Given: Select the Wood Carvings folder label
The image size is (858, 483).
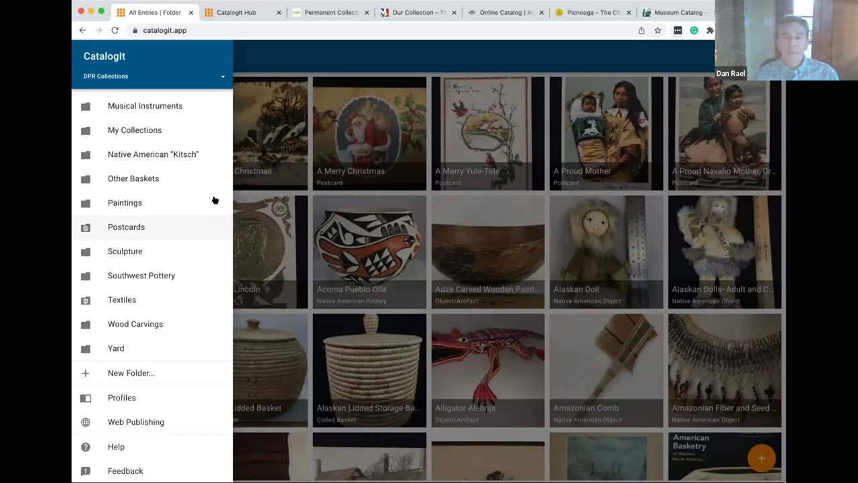Looking at the screenshot, I should point(135,324).
